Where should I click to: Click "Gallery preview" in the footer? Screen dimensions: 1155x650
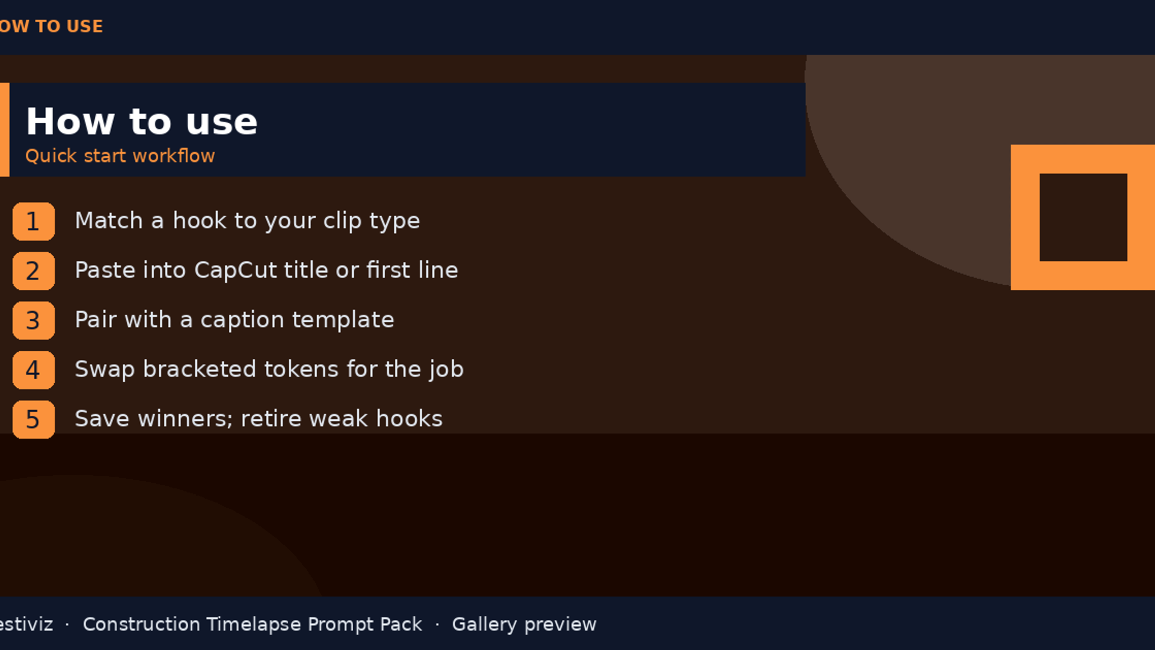tap(524, 624)
